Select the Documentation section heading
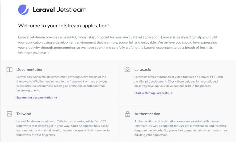 click(x=30, y=70)
